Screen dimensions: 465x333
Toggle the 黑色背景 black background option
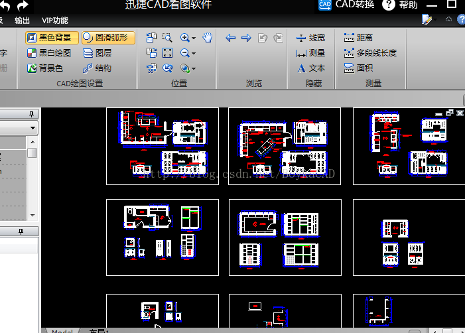52,38
